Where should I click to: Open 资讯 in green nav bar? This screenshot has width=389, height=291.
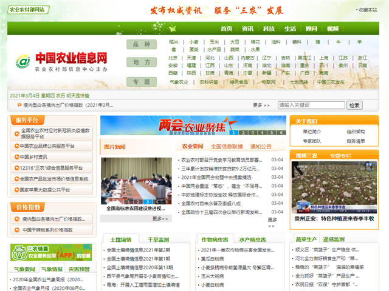[x=247, y=28]
